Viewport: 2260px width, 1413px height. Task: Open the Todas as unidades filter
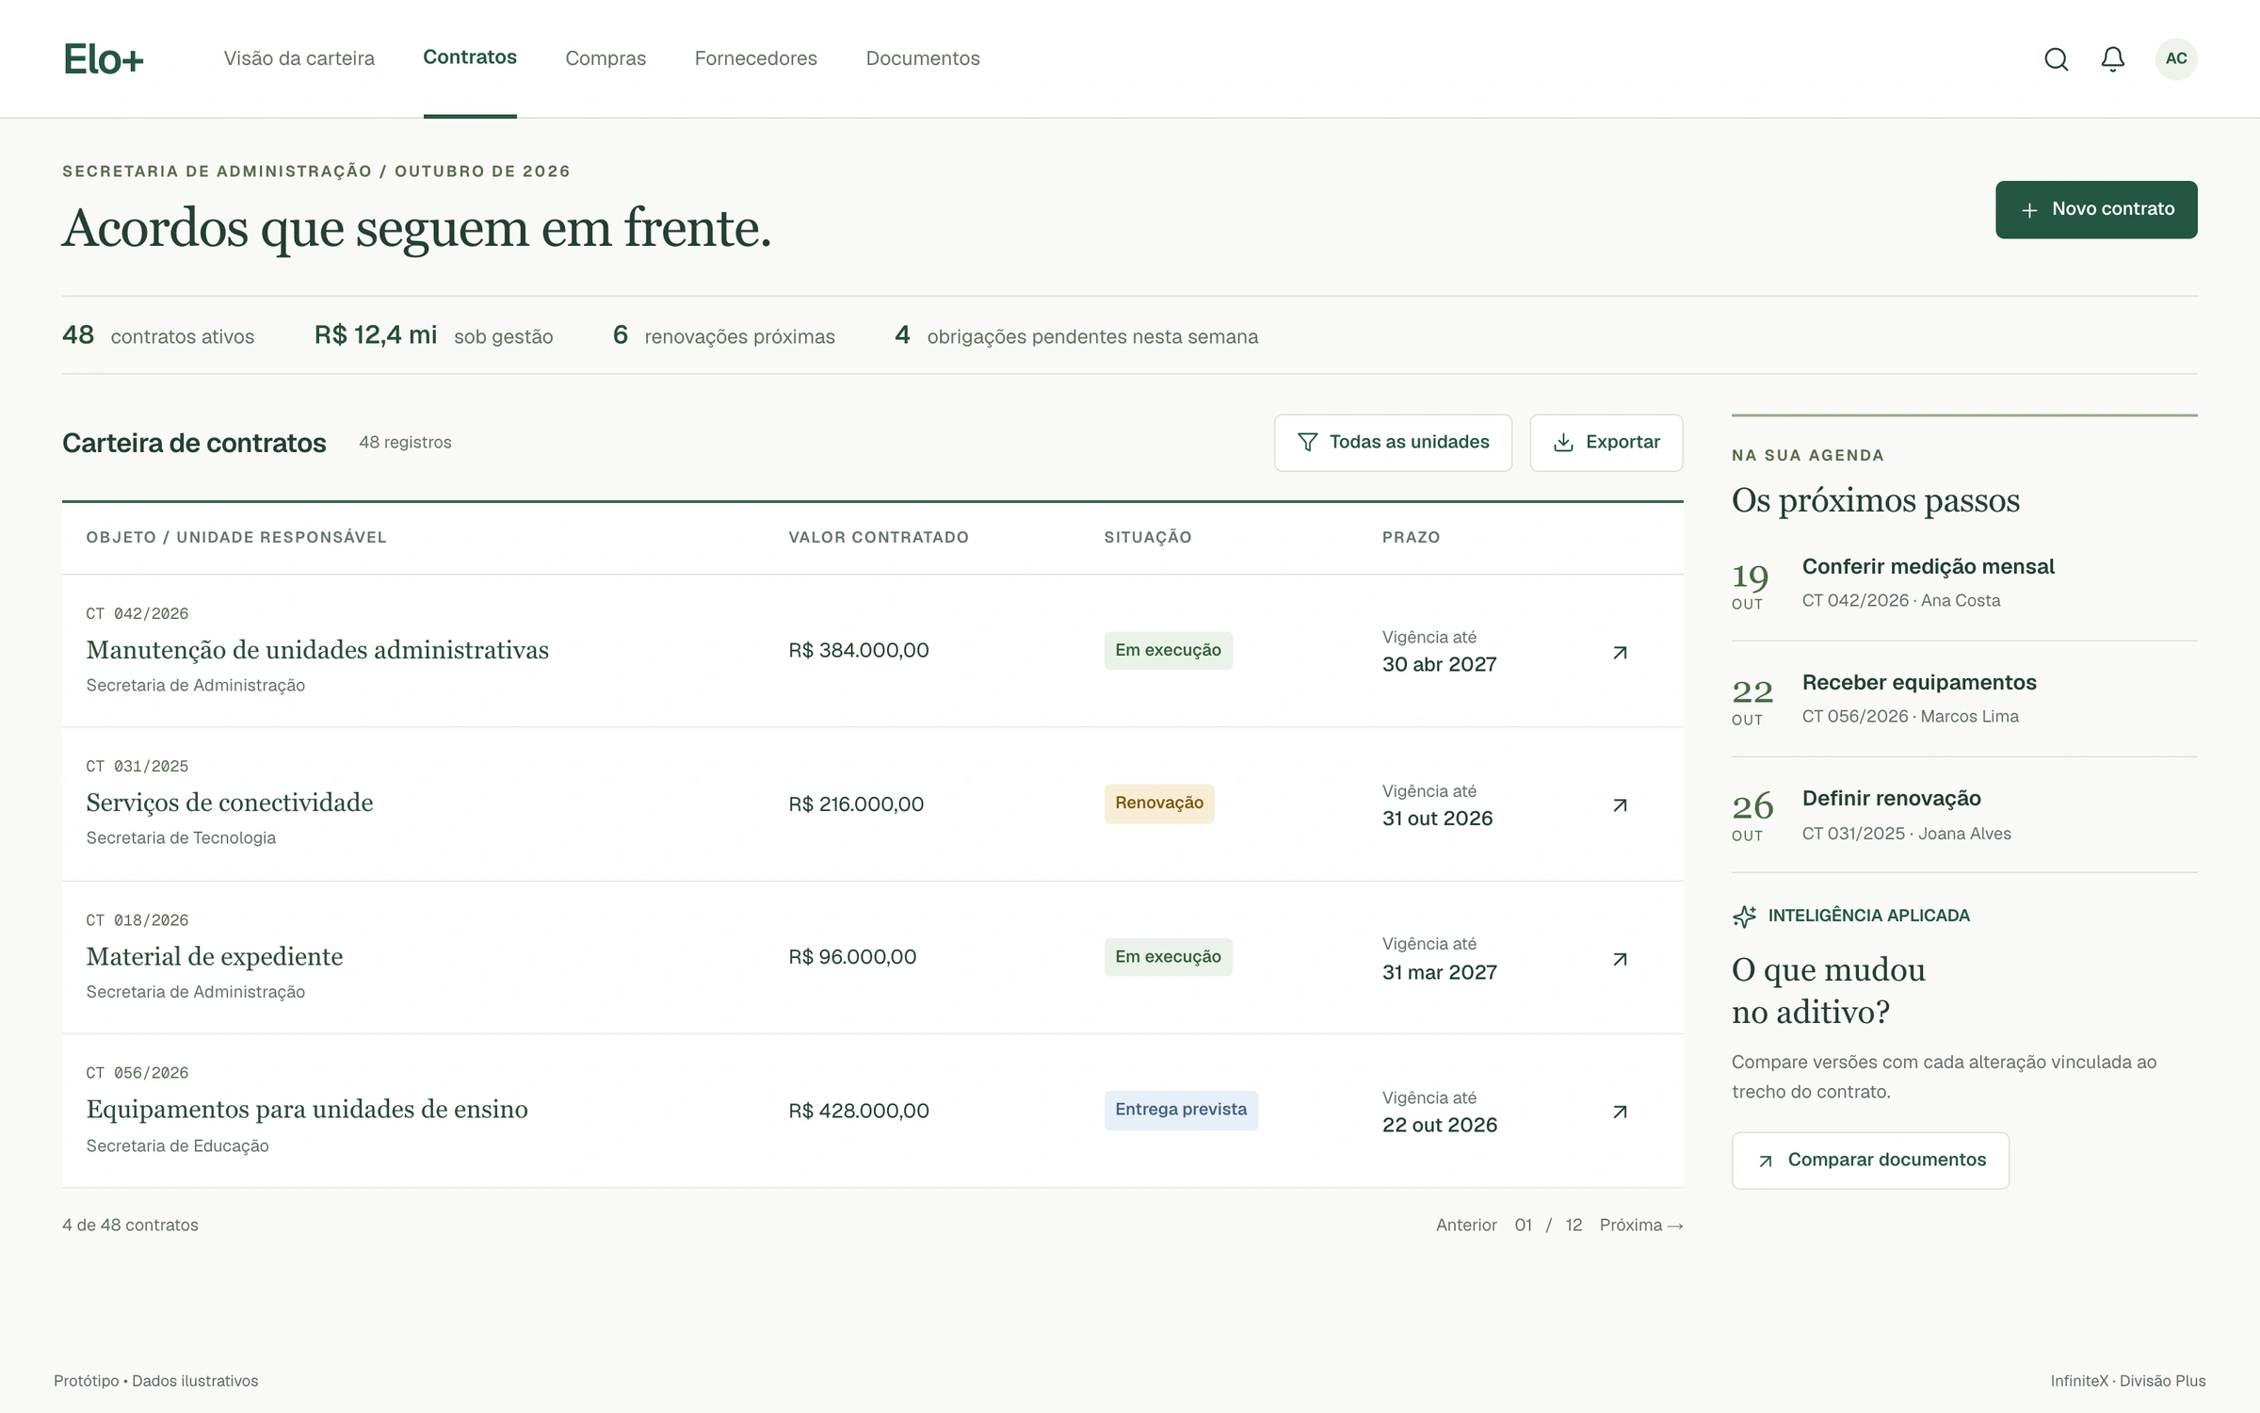coord(1393,443)
